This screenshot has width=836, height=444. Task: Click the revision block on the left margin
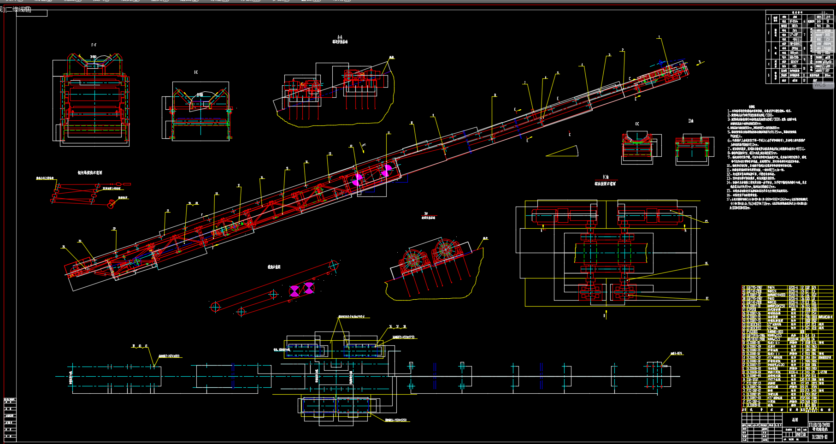click(10, 419)
